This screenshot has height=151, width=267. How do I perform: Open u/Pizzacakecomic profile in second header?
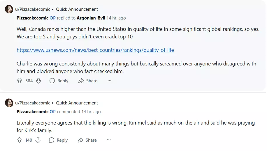tap(33, 103)
